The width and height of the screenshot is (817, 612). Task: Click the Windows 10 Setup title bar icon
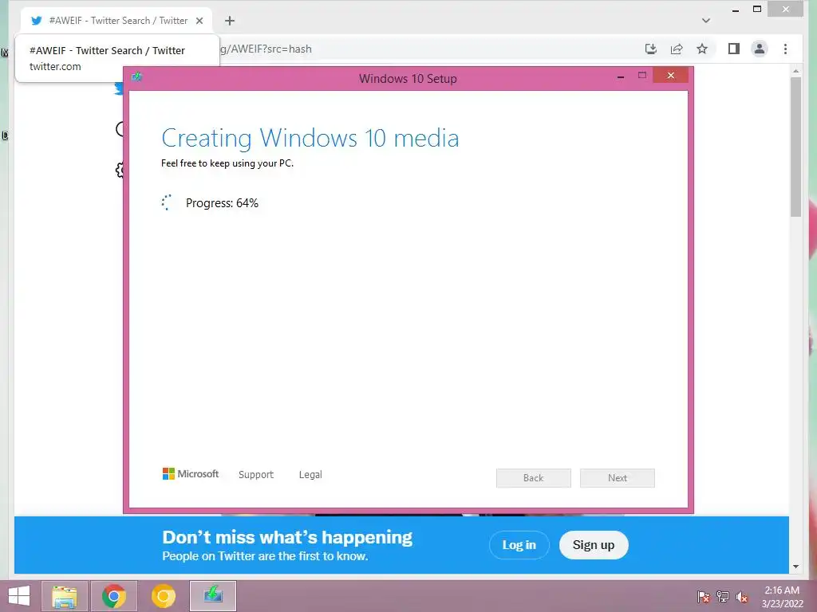137,77
